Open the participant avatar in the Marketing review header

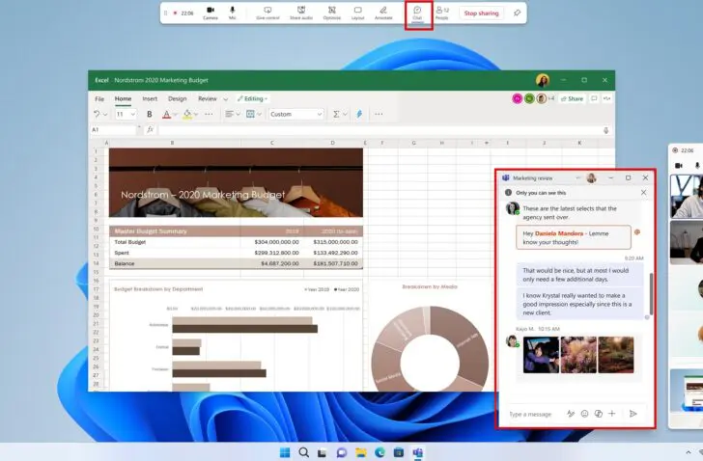coord(591,178)
